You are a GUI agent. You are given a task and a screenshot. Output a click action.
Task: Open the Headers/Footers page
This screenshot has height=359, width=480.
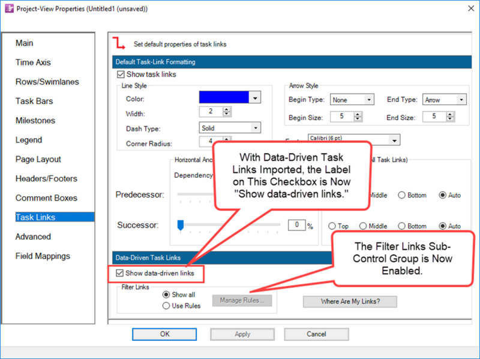[47, 178]
